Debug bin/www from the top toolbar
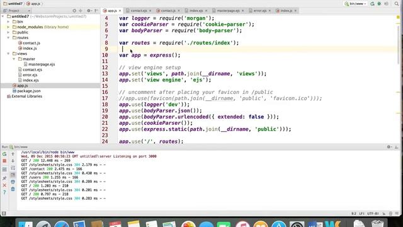 (379, 4)
